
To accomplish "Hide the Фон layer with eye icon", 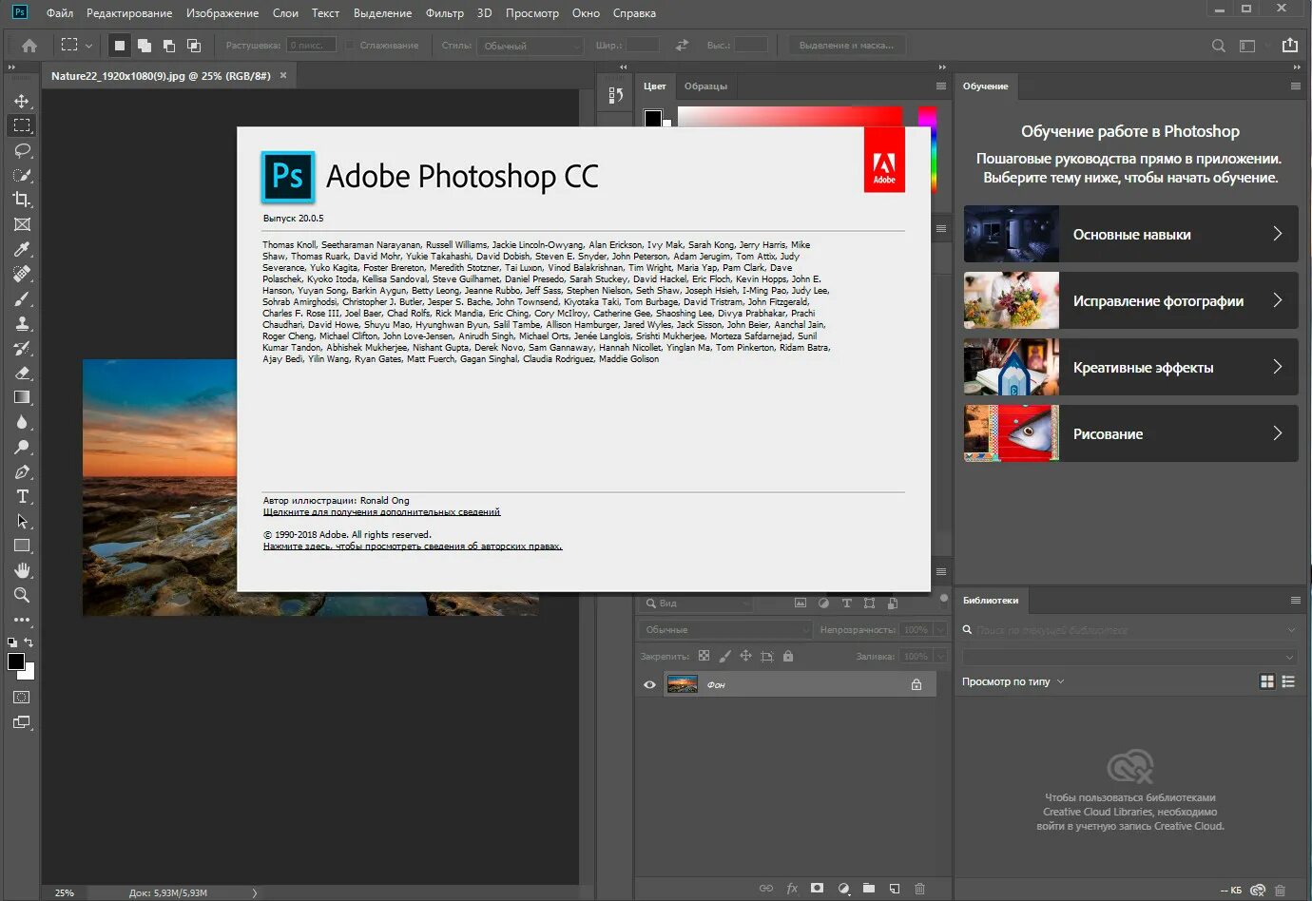I will pyautogui.click(x=649, y=684).
